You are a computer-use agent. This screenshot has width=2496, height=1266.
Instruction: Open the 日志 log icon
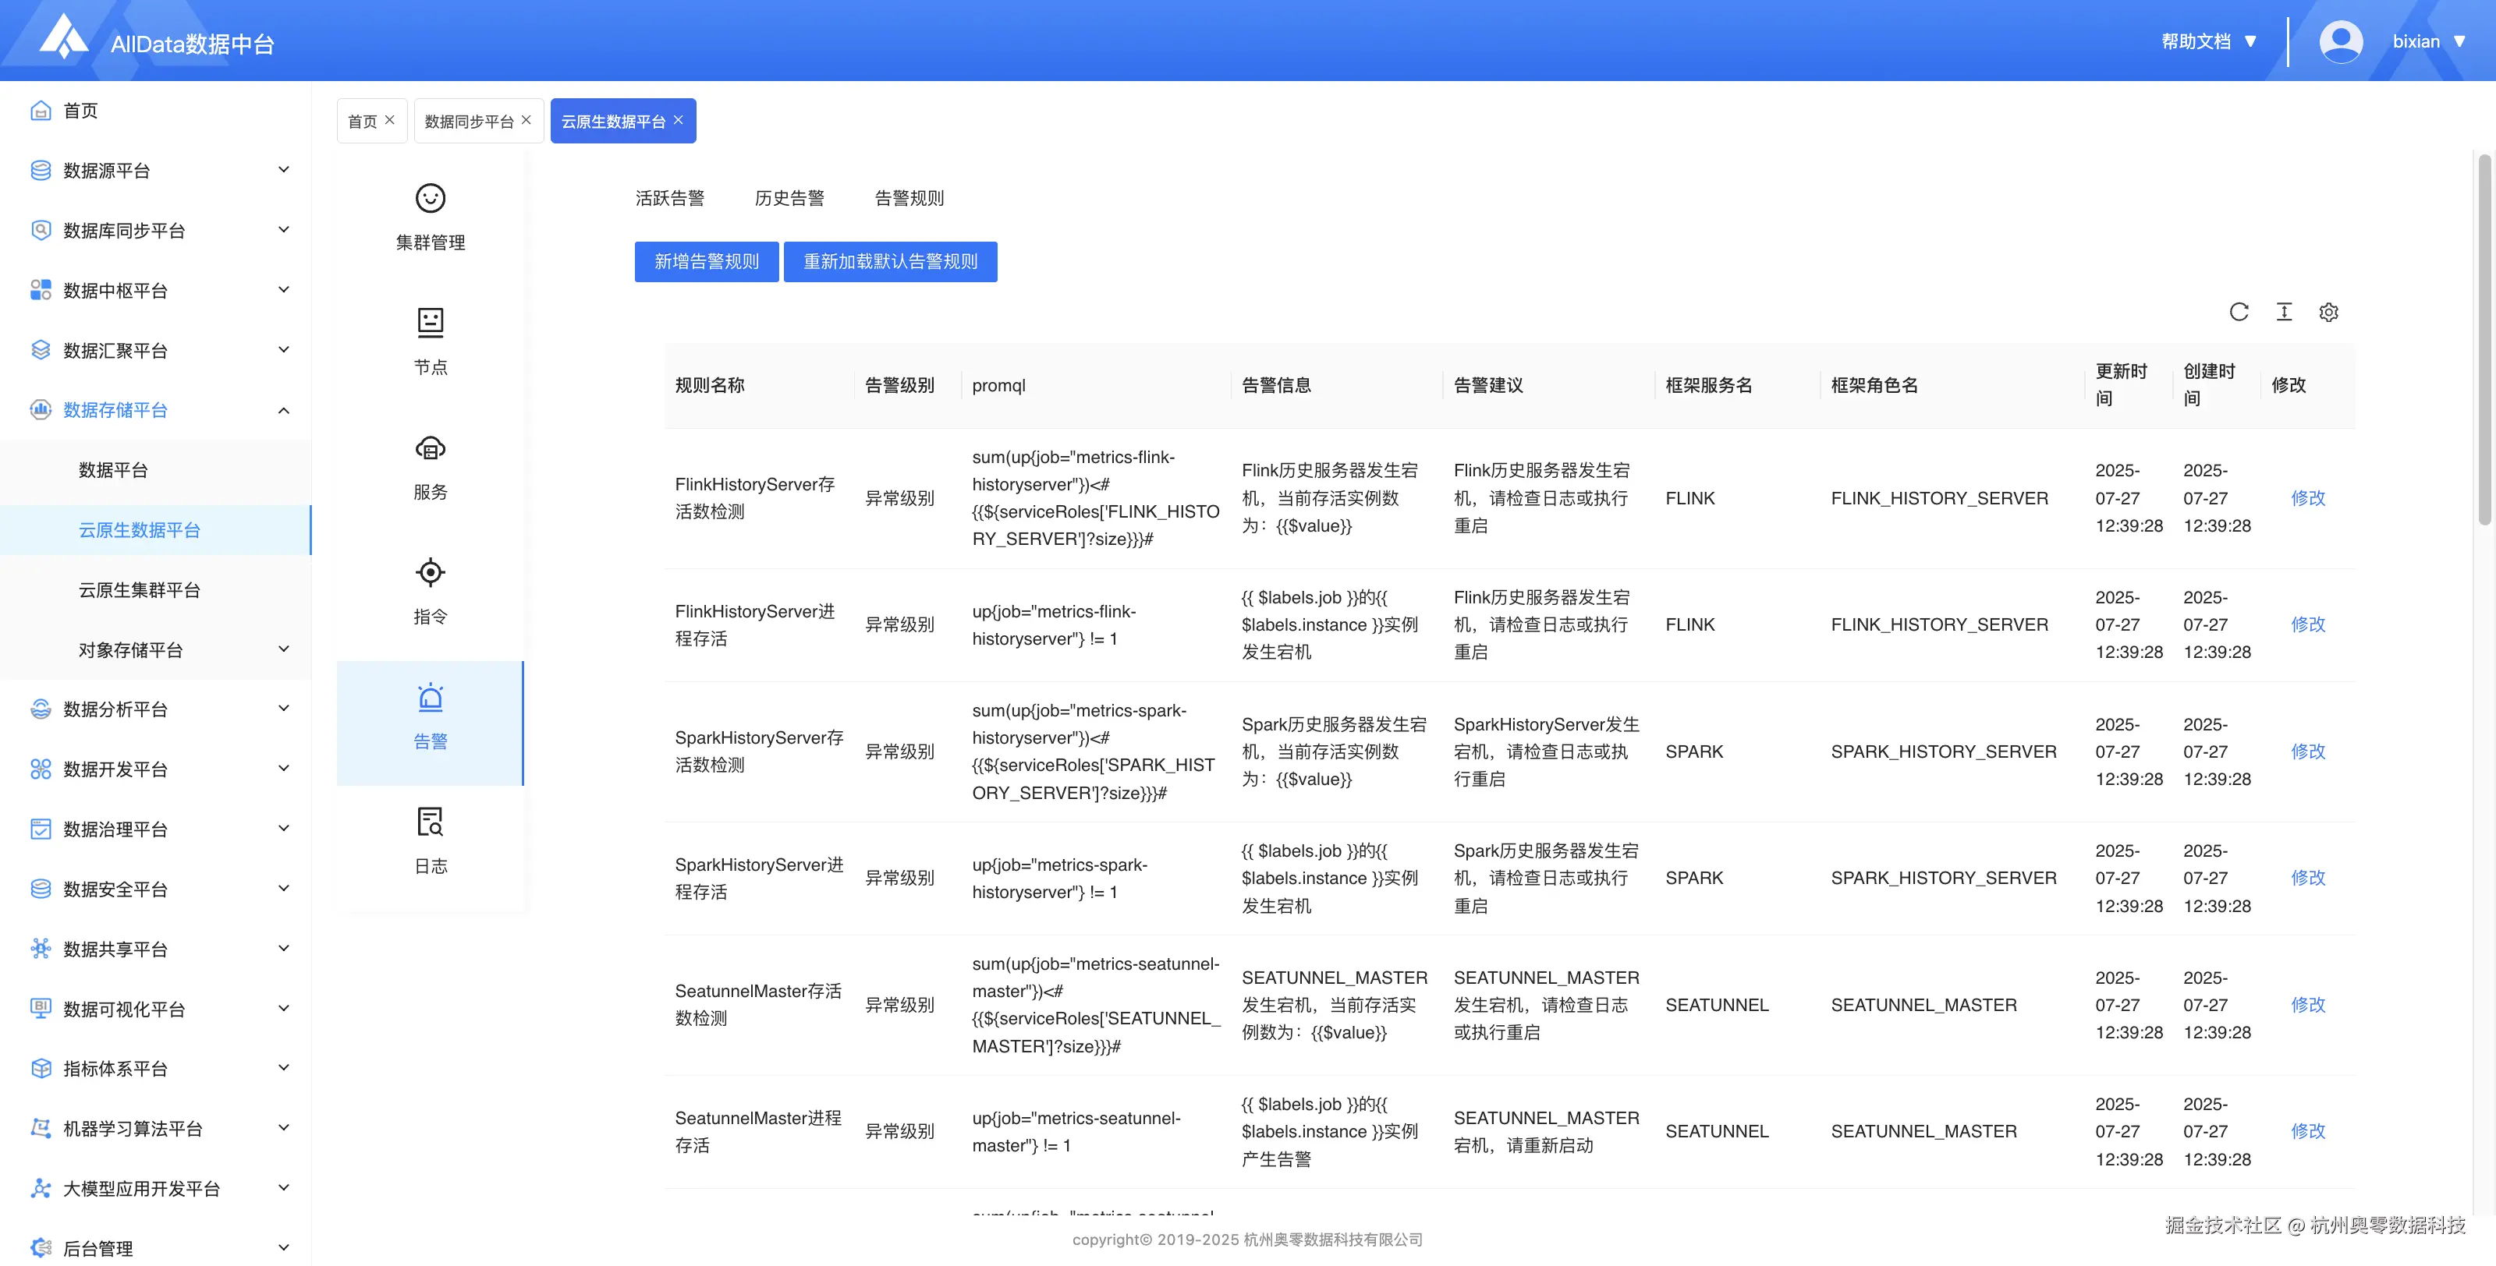[x=431, y=822]
